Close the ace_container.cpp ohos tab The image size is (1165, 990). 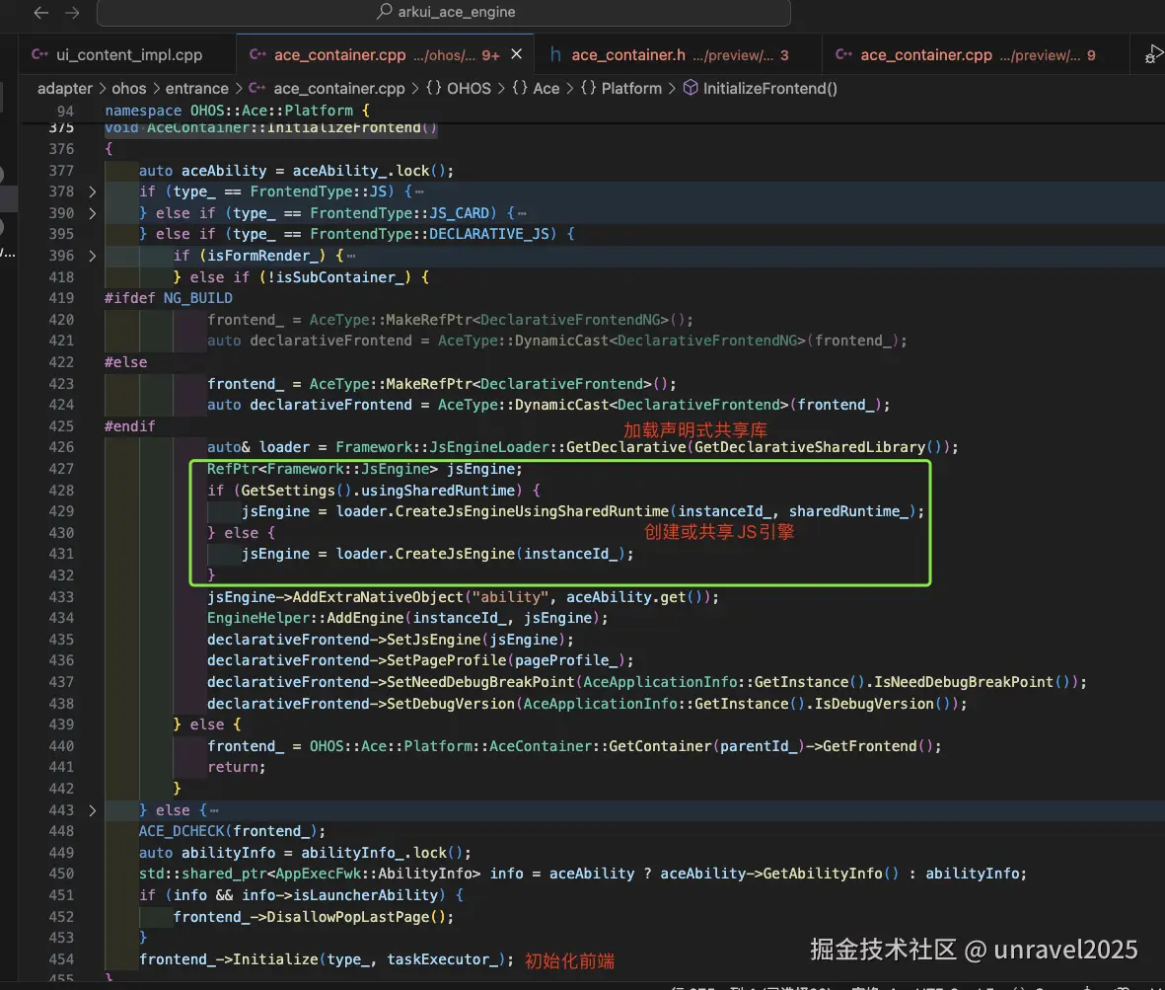(x=516, y=54)
